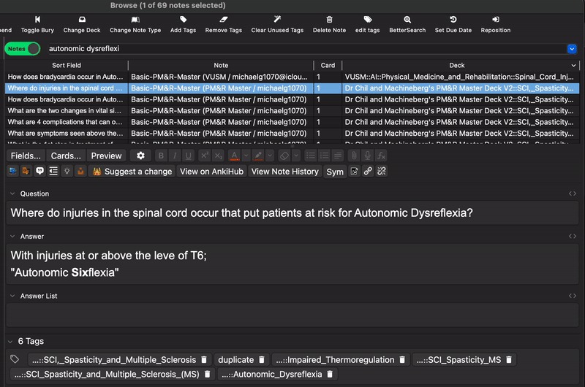
Task: Sort by the Sort Field column header
Action: click(x=65, y=66)
